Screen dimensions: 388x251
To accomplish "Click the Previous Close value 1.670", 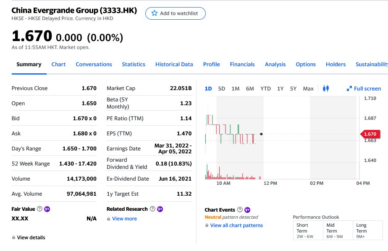I will [89, 88].
